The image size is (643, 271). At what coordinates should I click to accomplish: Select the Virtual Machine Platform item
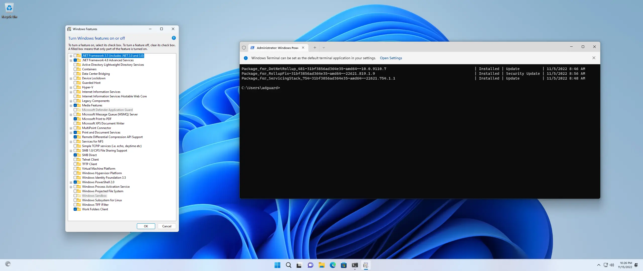pos(98,169)
